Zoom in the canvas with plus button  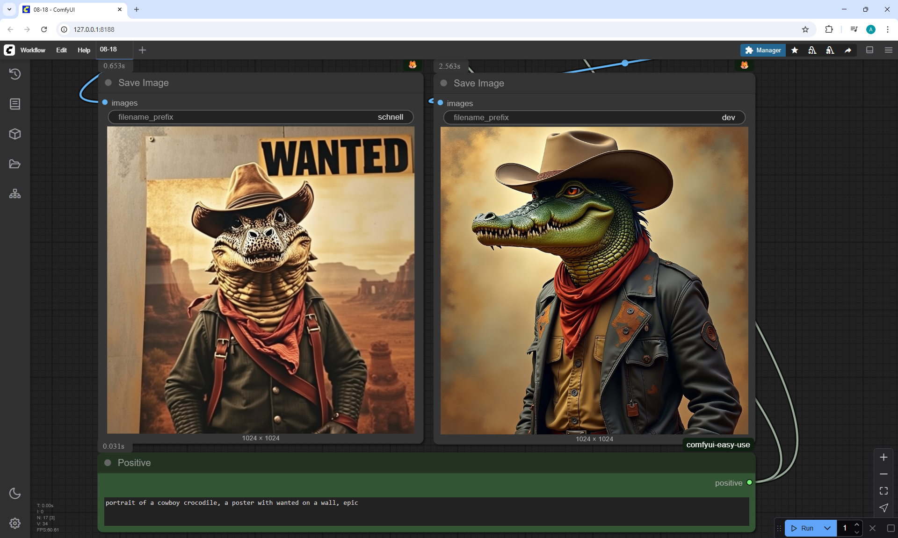point(884,457)
